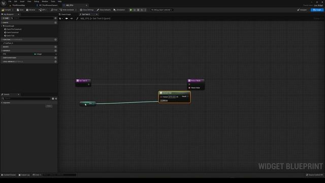Open Class Defaults
The width and height of the screenshot is (325, 183).
[x=104, y=10]
